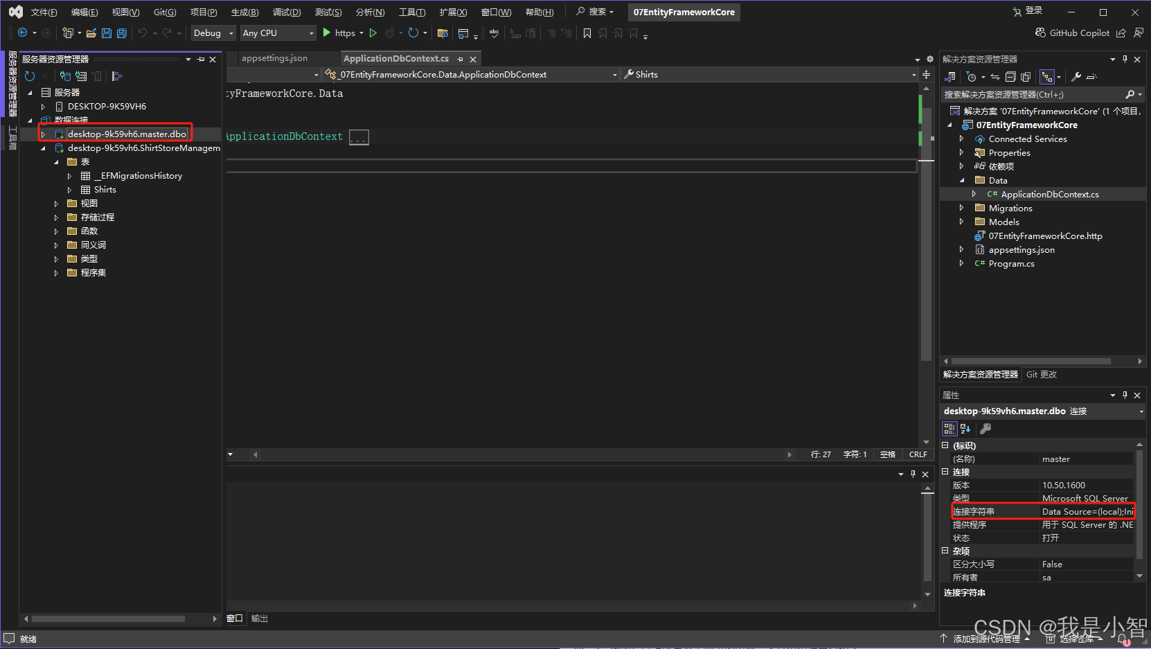
Task: Click the Navigate Backward arrow icon
Action: [x=22, y=33]
